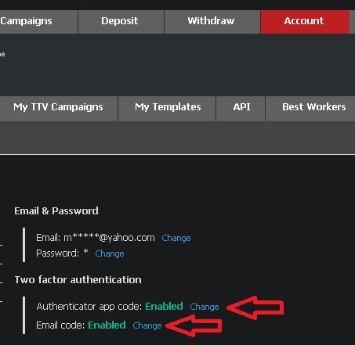Click the Two factor authentication heading
355x345 pixels.
[78, 279]
